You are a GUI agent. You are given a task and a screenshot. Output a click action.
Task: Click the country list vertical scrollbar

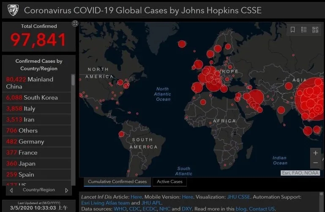[x=73, y=80]
